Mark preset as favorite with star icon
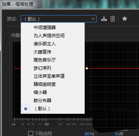The width and height of the screenshot is (139, 136). (125, 19)
